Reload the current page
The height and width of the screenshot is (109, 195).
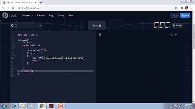coord(13,8)
